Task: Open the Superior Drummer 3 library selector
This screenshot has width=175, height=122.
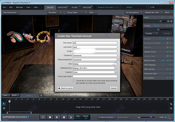Action: tap(109, 7)
